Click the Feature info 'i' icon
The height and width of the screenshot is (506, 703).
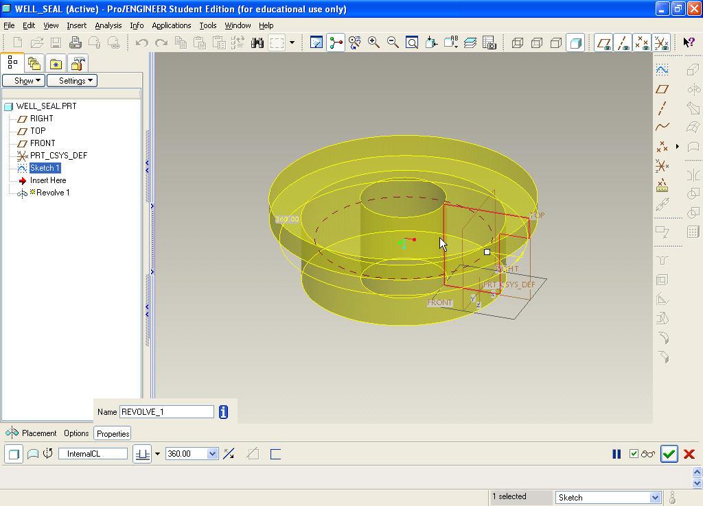[223, 412]
